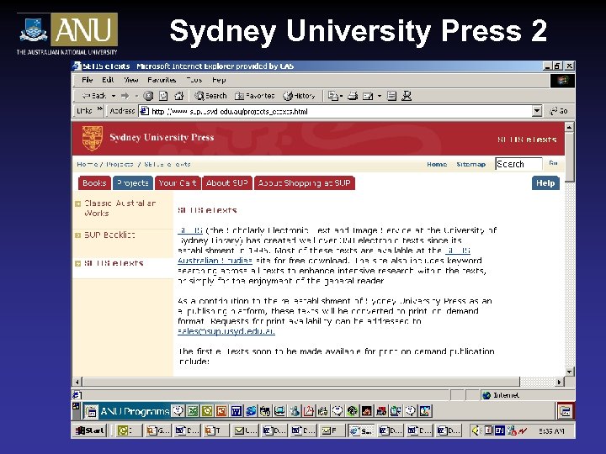Open the Address bar dropdown
Screen dimensions: 606x454
tap(537, 111)
